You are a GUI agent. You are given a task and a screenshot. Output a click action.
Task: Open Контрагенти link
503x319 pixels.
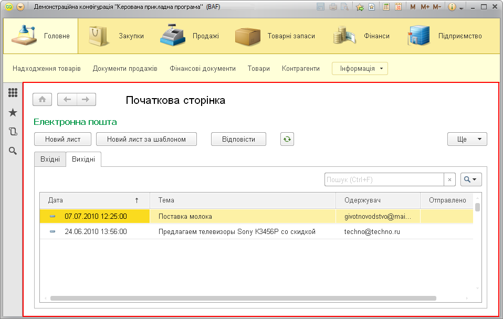(300, 69)
